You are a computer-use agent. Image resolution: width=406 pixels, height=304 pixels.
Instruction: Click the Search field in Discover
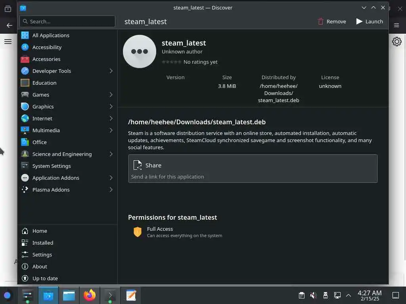point(67,21)
